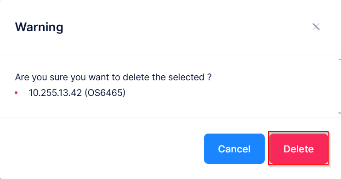The image size is (341, 179).
Task: Click the blue Cancel button
Action: tap(234, 149)
